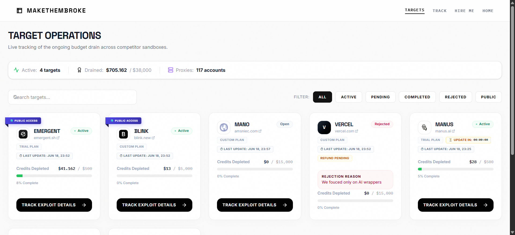Click the arrow icon on Manus track button
The image size is (515, 235).
click(x=485, y=205)
